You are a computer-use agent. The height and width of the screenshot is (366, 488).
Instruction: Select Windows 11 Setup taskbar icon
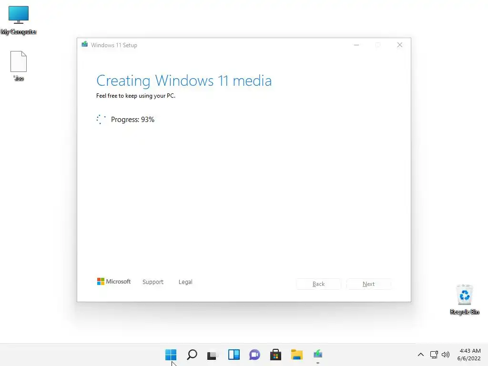(318, 355)
